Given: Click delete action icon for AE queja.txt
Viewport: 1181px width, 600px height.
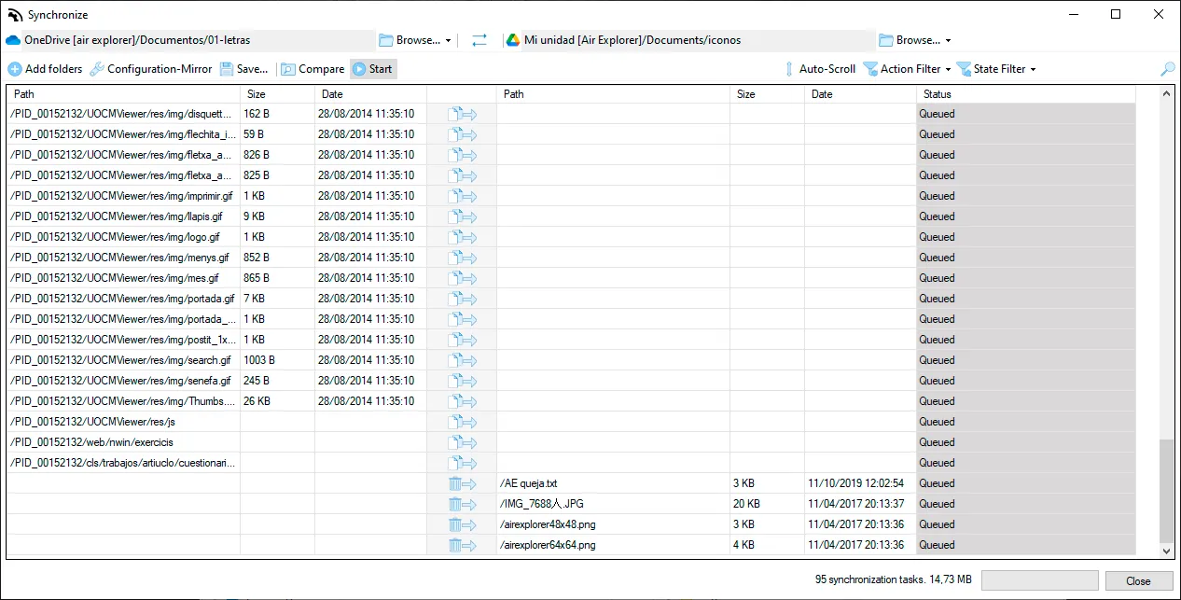Looking at the screenshot, I should point(462,483).
